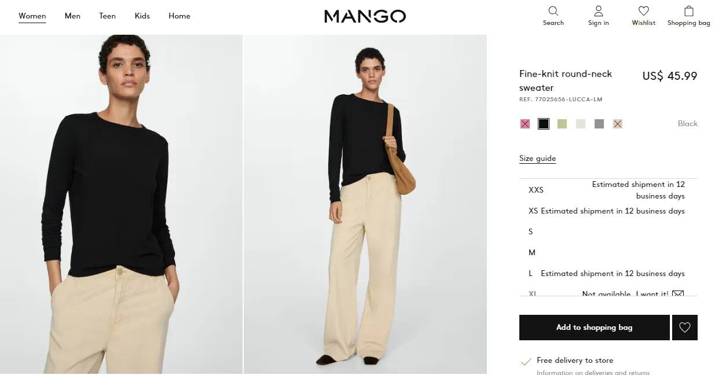This screenshot has height=375, width=715.
Task: Add sweater to wishlist with heart button
Action: click(685, 328)
